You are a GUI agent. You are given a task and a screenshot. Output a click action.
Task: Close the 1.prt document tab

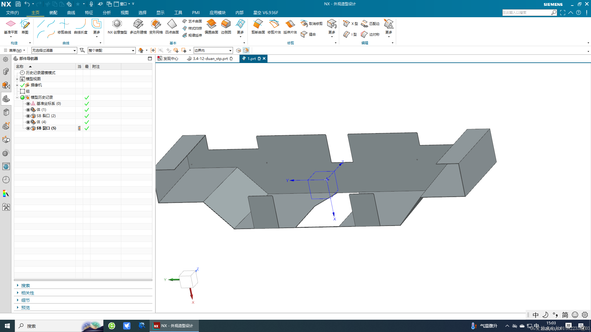(264, 58)
